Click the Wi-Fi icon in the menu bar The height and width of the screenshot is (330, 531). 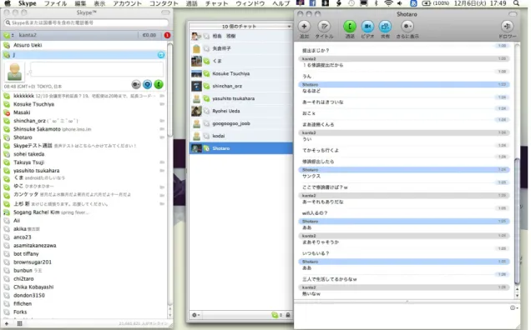(388, 3)
